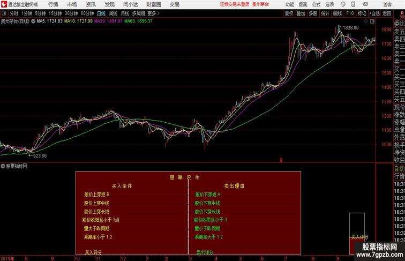The width and height of the screenshot is (405, 261).
Task: Click the 返回 back button
Action: [x=387, y=13]
